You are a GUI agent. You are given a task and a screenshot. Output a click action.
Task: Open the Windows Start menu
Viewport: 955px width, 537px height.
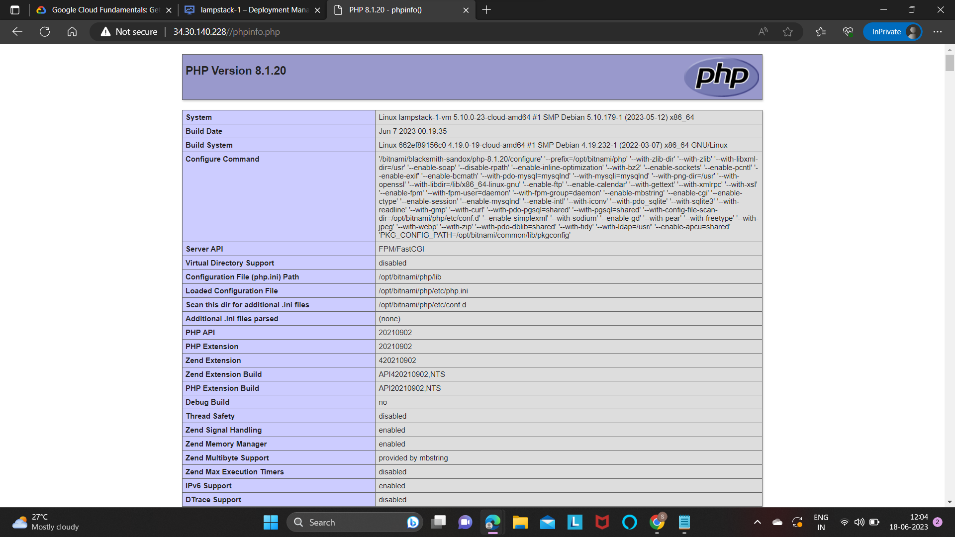[271, 522]
